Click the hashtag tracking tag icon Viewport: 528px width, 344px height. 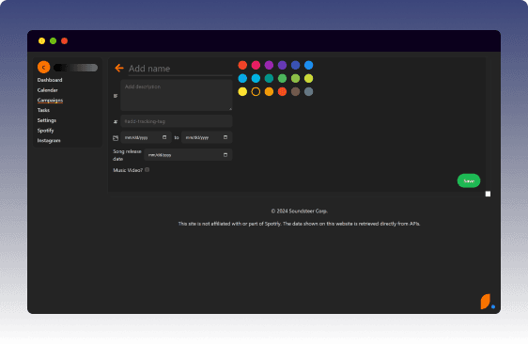[x=116, y=121]
